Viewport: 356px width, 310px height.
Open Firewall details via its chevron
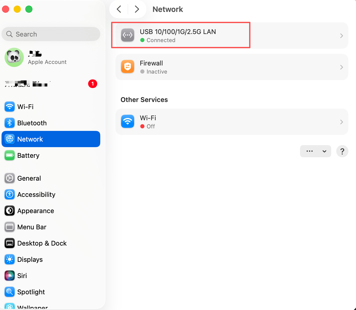click(x=342, y=67)
